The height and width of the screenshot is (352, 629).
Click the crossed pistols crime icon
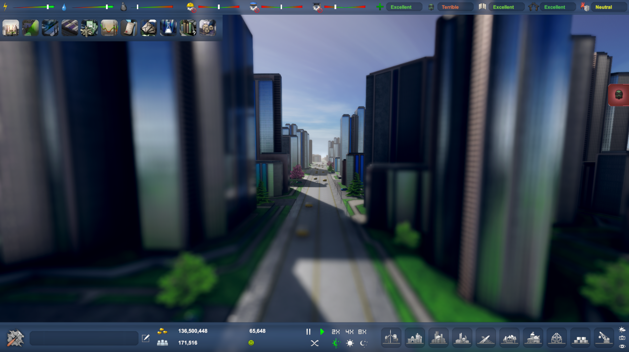click(533, 7)
